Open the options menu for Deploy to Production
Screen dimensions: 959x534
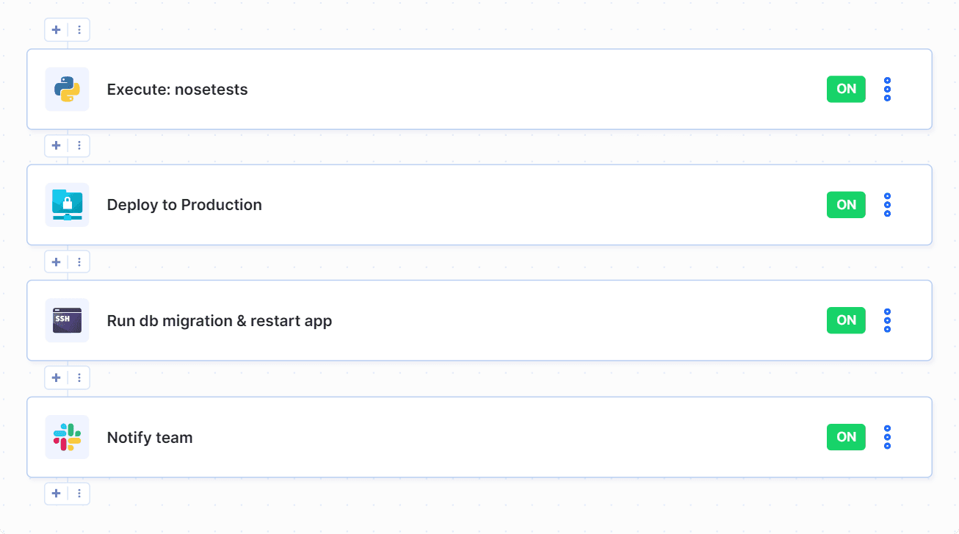pos(887,205)
